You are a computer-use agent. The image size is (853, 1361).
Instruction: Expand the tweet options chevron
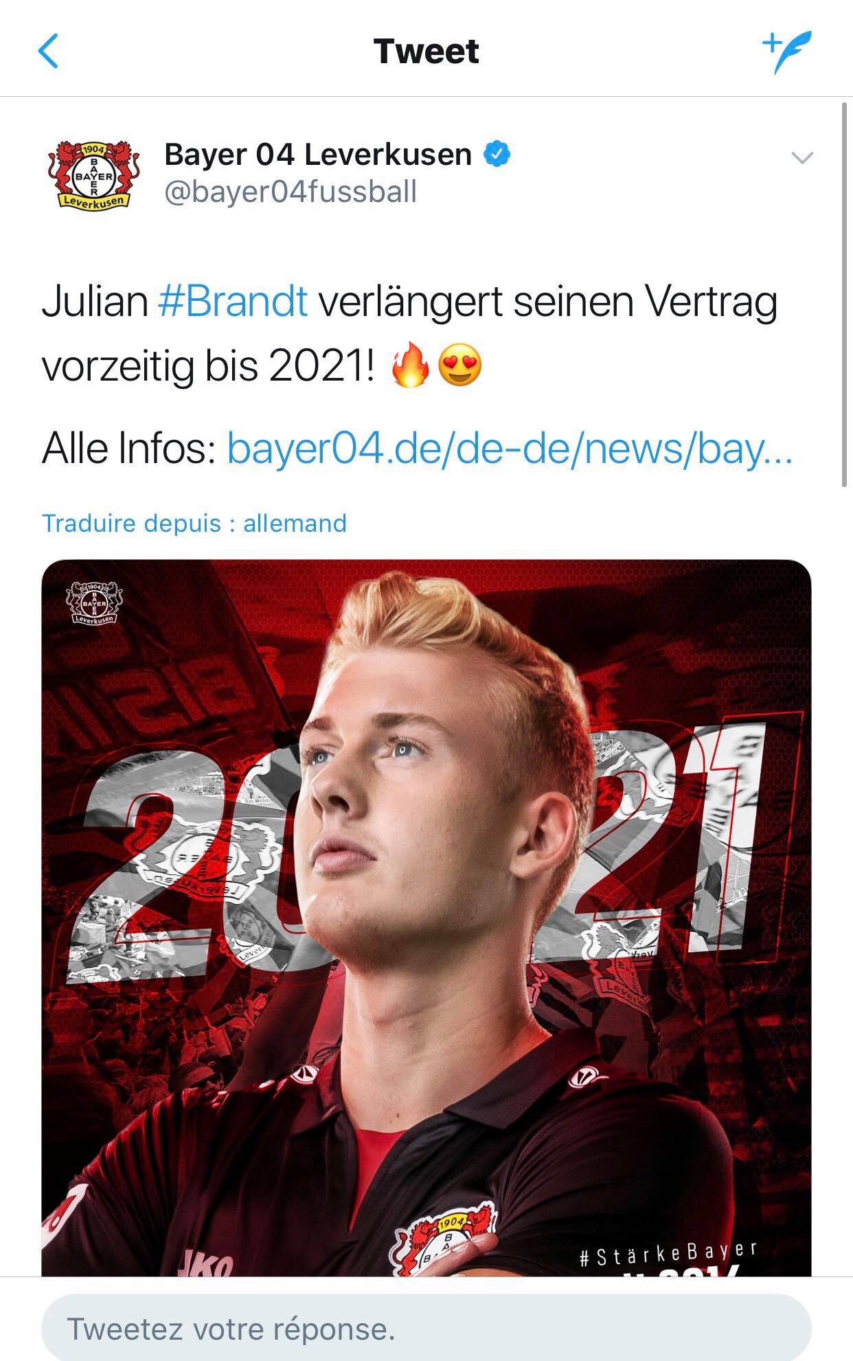coord(802,158)
